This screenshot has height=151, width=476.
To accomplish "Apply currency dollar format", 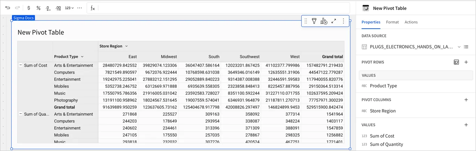I will coord(29,8).
